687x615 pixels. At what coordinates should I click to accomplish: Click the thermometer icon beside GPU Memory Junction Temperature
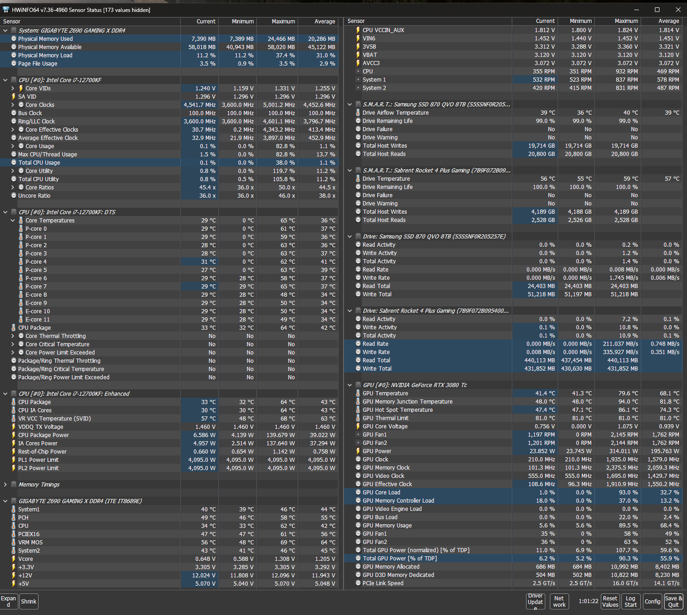coord(358,402)
